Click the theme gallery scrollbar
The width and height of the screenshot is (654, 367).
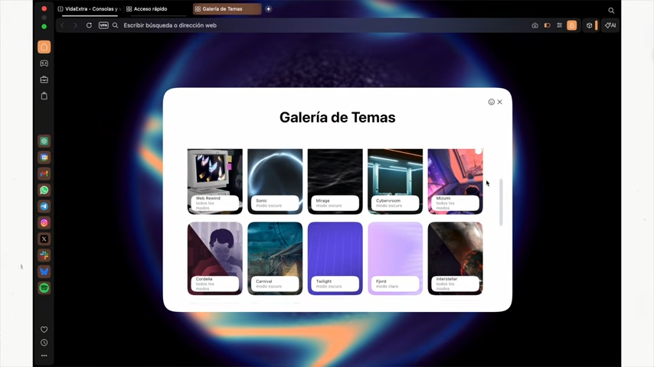tap(501, 203)
